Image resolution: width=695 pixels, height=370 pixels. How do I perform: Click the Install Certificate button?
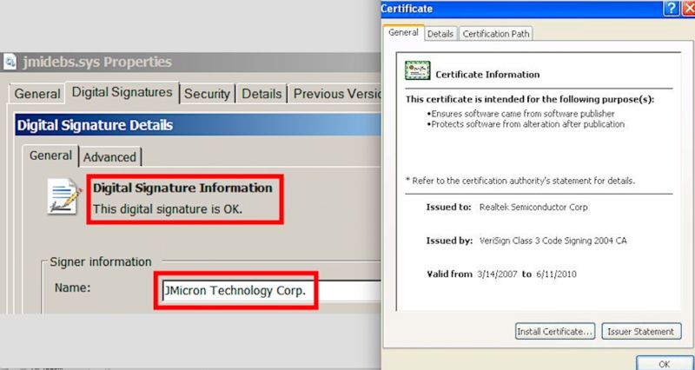555,332
